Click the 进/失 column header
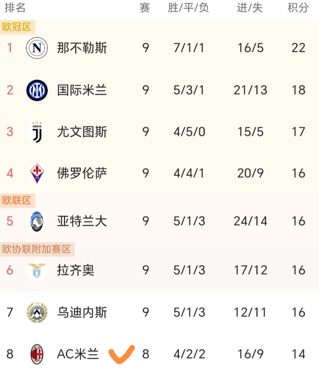319x369 pixels. coord(250,8)
